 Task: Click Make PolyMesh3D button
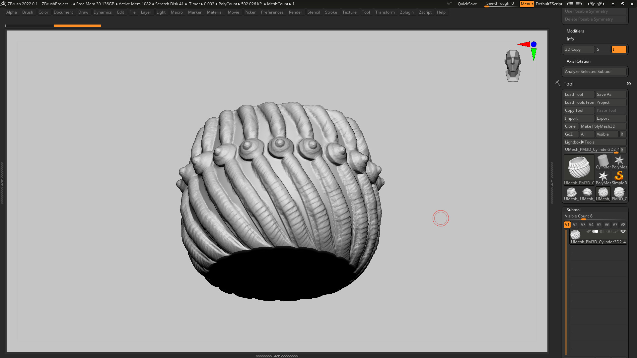[603, 126]
